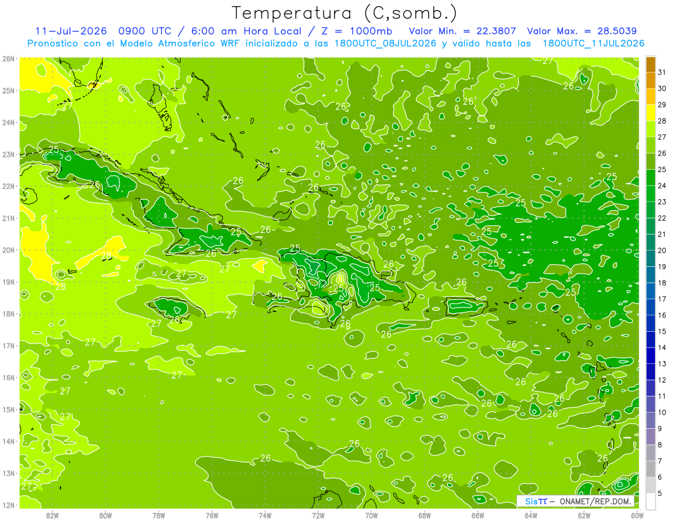Select the forecast date "11-Jul-2026"

click(71, 31)
